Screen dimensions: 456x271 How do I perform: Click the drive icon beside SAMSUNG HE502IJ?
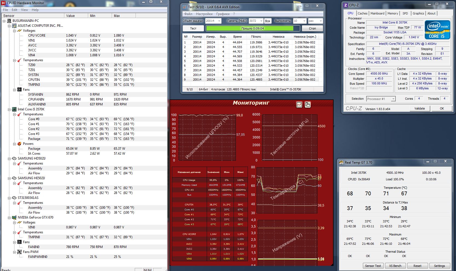point(14,178)
